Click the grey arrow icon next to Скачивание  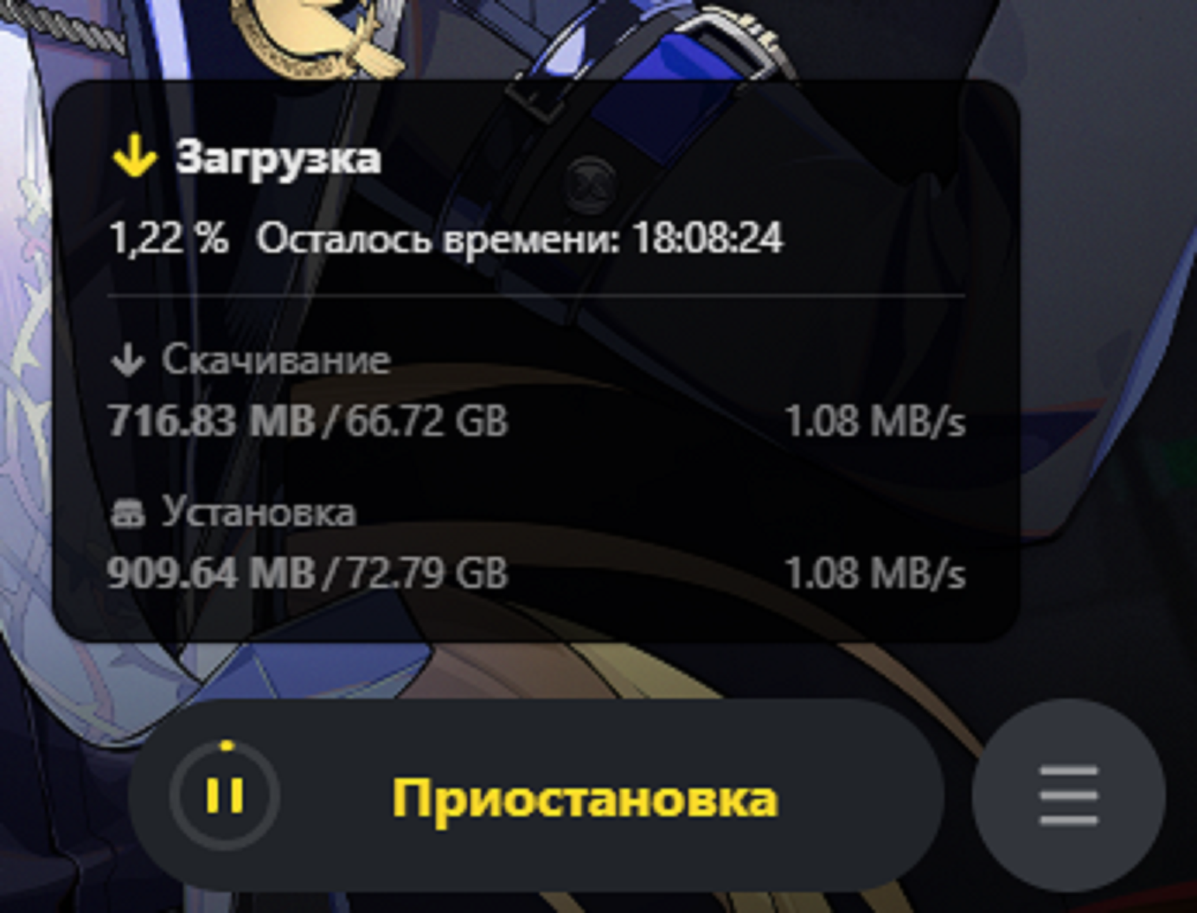(x=127, y=361)
